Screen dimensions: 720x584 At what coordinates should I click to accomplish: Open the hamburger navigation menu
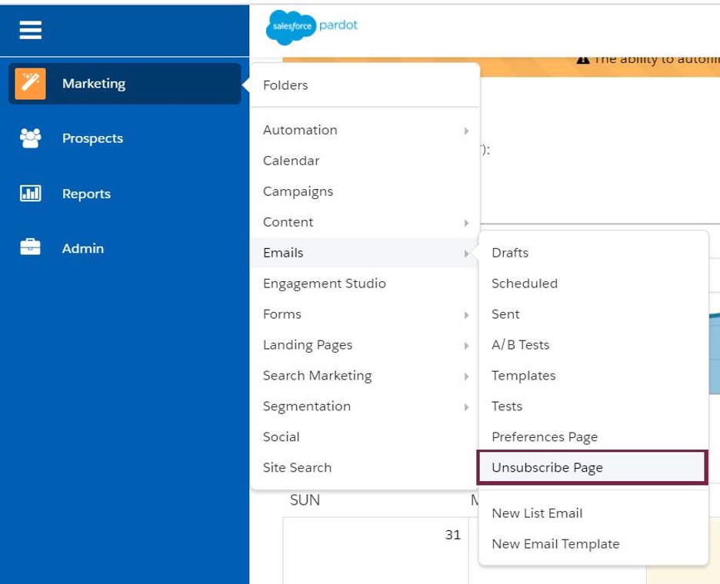coord(30,30)
